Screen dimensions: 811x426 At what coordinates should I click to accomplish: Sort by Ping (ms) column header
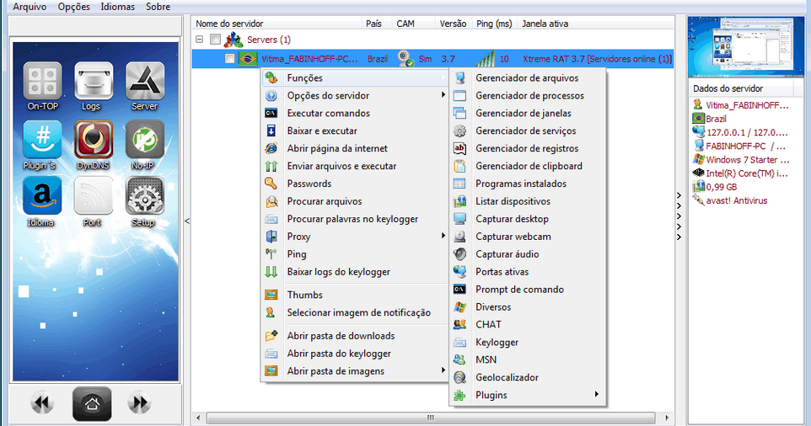(494, 24)
